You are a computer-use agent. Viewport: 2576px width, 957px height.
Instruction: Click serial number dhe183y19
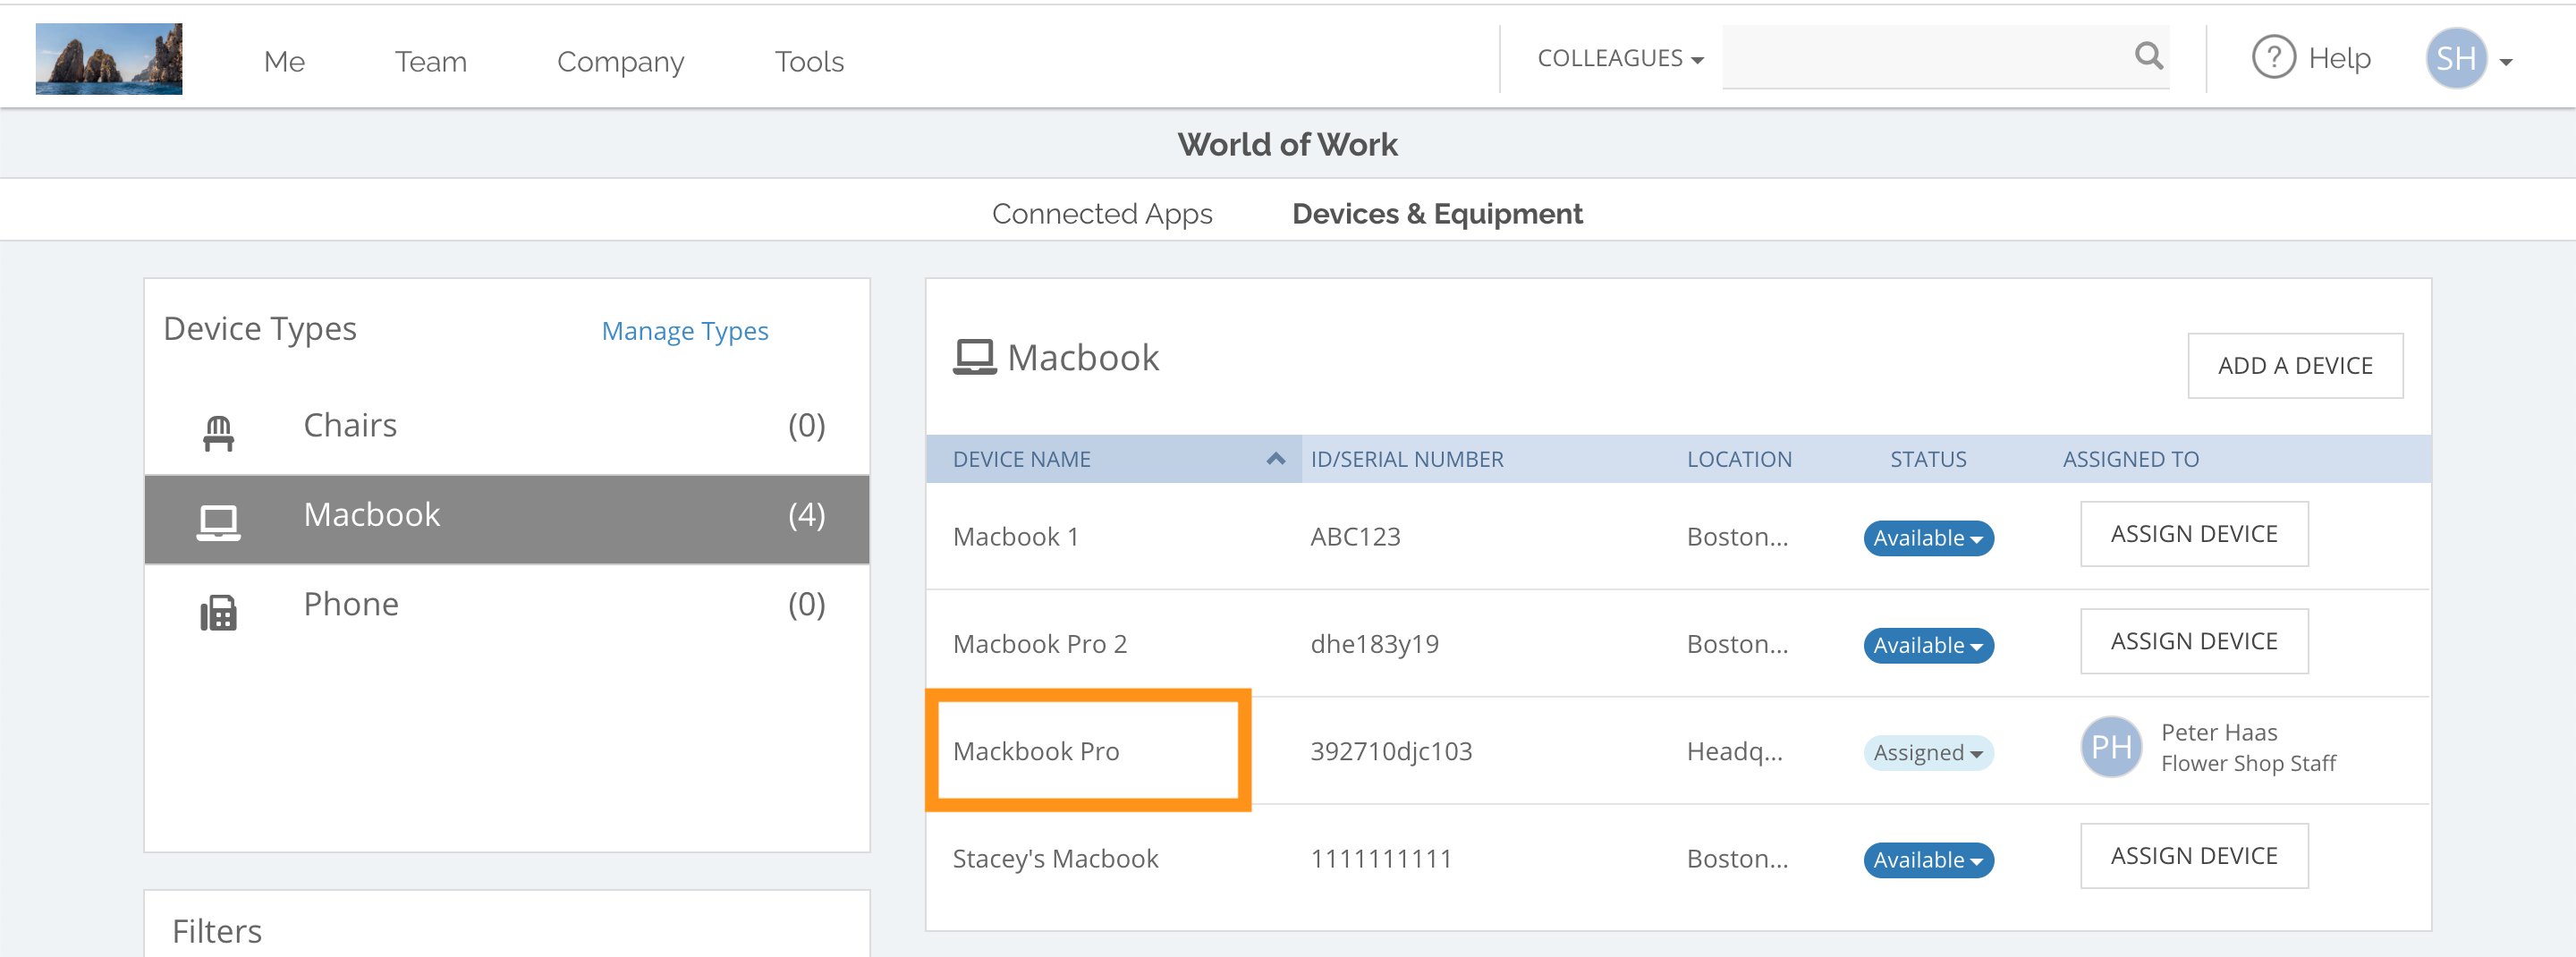(x=1374, y=643)
